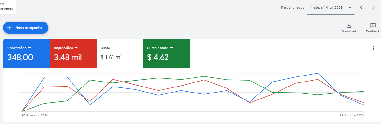
Task: Click the Personalizado label
Action: (x=293, y=8)
